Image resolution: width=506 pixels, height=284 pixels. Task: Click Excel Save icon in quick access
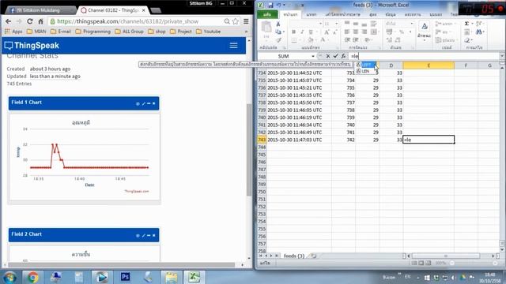click(270, 6)
